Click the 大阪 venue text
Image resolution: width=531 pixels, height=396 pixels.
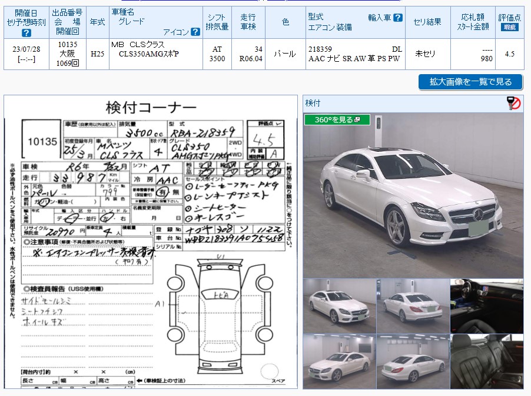pos(67,54)
